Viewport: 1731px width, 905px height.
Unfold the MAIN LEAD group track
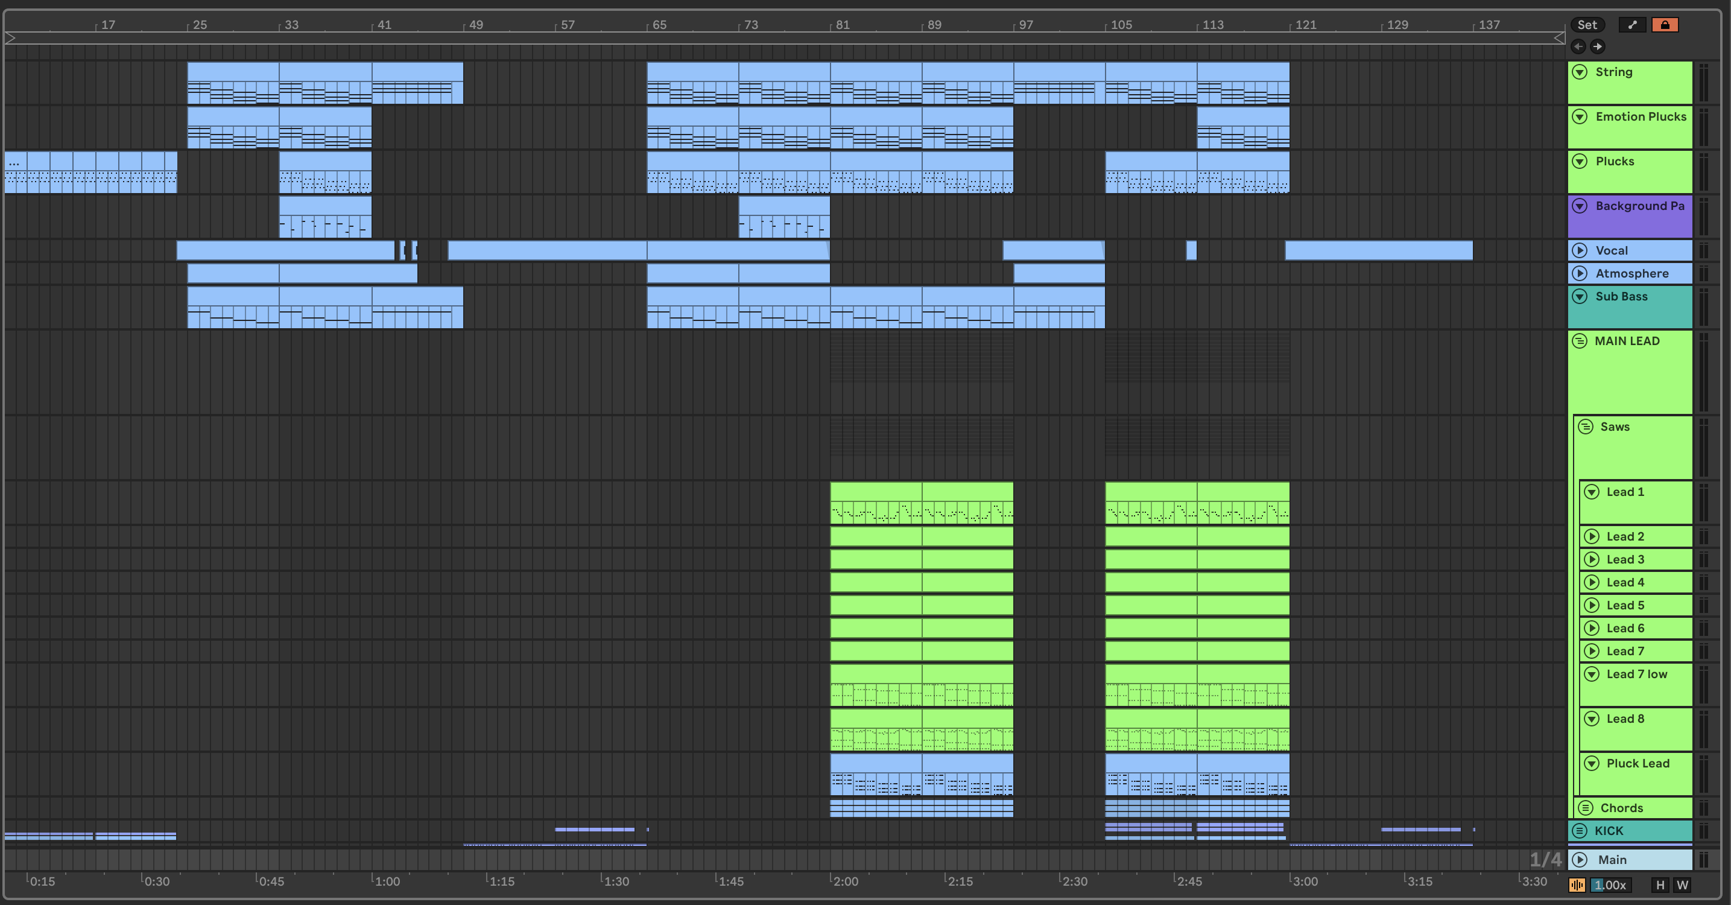pyautogui.click(x=1580, y=341)
